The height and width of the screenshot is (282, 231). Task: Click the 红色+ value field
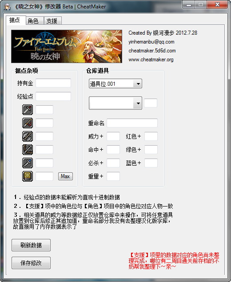click(x=151, y=136)
